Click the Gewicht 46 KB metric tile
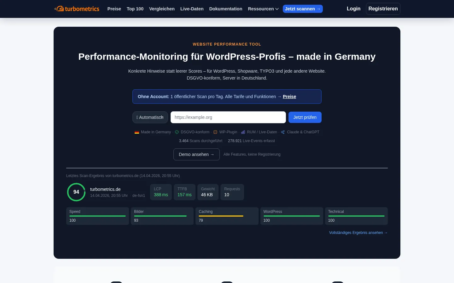 (x=208, y=192)
